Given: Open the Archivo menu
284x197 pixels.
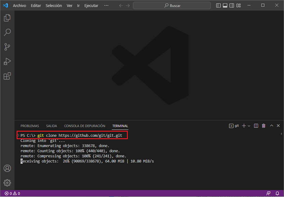Looking at the screenshot, I should tap(19, 6).
